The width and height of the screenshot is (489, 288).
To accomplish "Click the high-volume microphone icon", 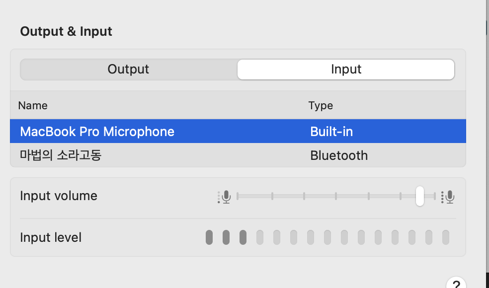I will click(x=449, y=197).
